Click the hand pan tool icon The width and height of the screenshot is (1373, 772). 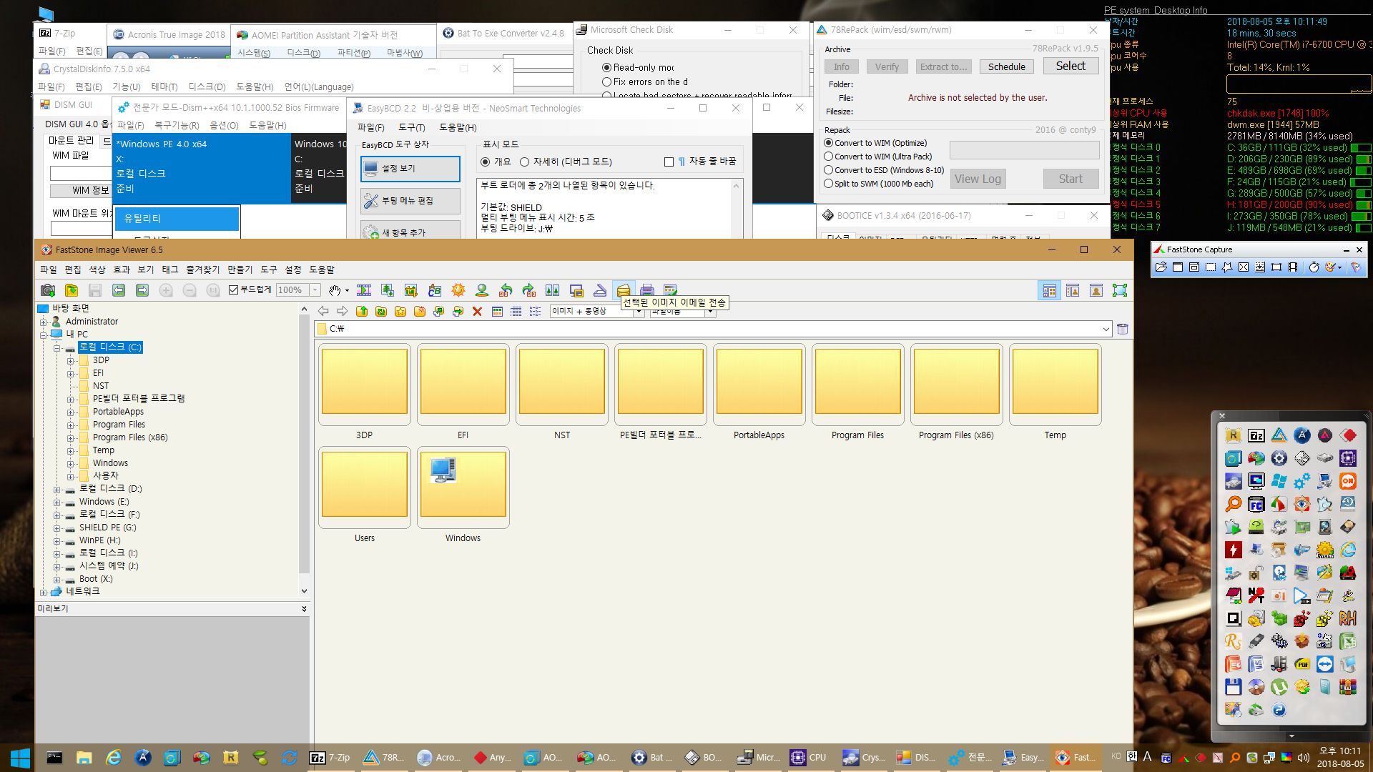(335, 290)
